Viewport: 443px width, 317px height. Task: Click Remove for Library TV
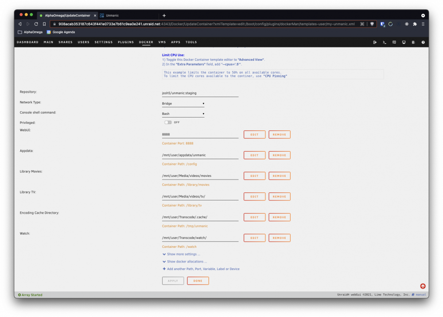coord(280,196)
